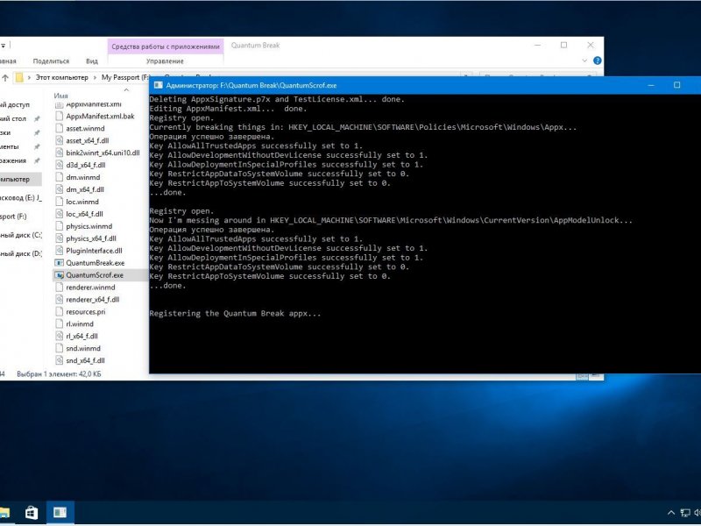Select the file name "rl.winmd"

(80, 323)
